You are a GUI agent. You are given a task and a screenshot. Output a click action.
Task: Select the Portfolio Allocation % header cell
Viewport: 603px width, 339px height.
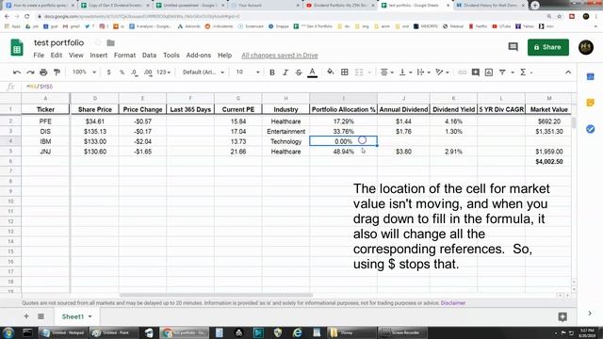pyautogui.click(x=343, y=109)
